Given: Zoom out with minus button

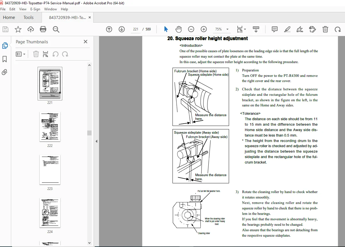Looking at the screenshot, I should click(191, 29).
